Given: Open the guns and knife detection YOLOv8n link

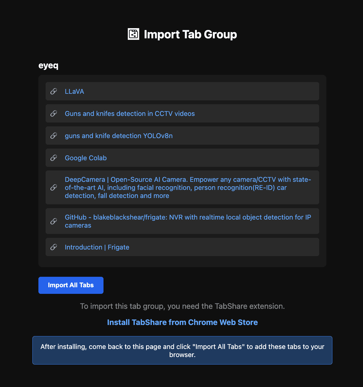Looking at the screenshot, I should tap(118, 136).
